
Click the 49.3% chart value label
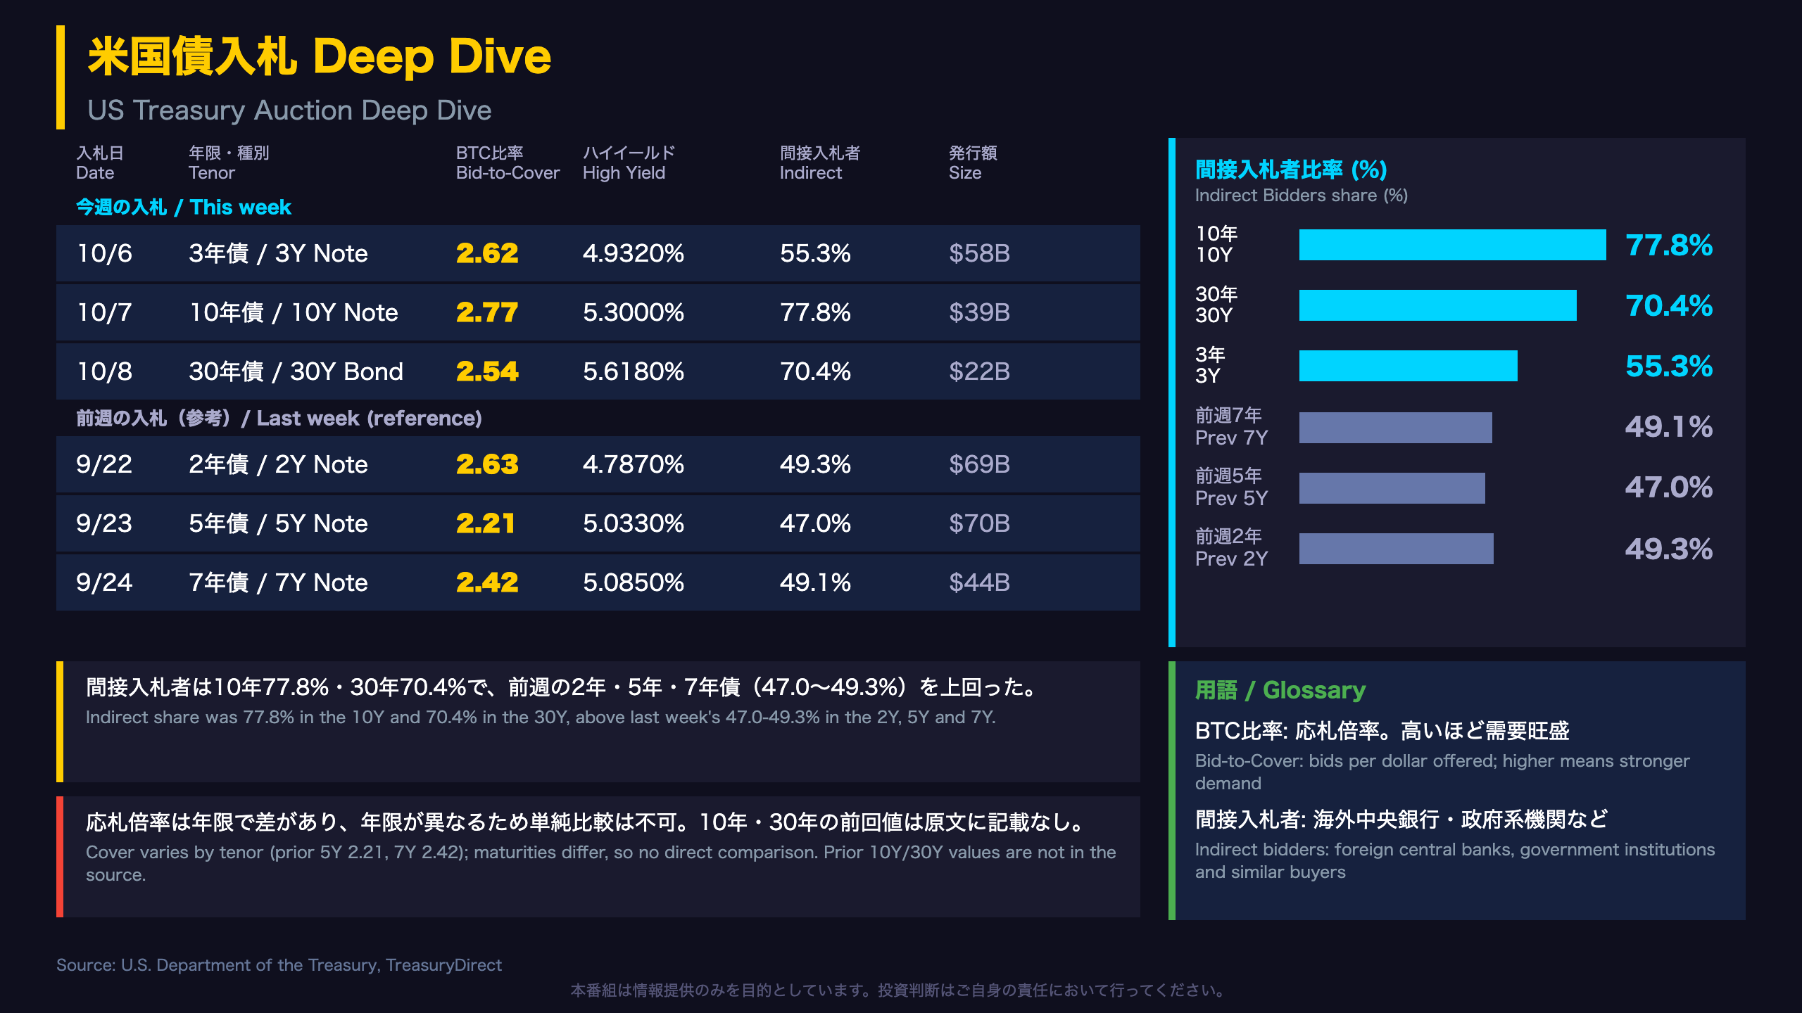point(1669,549)
